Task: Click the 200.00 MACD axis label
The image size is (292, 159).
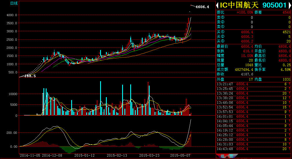Action: pyautogui.click(x=12, y=133)
